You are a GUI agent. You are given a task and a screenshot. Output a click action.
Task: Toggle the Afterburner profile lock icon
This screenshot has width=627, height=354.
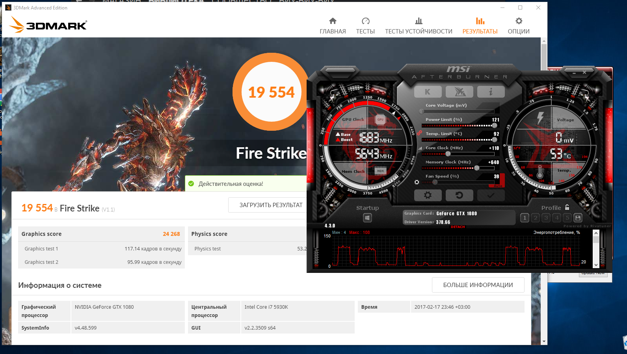click(567, 207)
